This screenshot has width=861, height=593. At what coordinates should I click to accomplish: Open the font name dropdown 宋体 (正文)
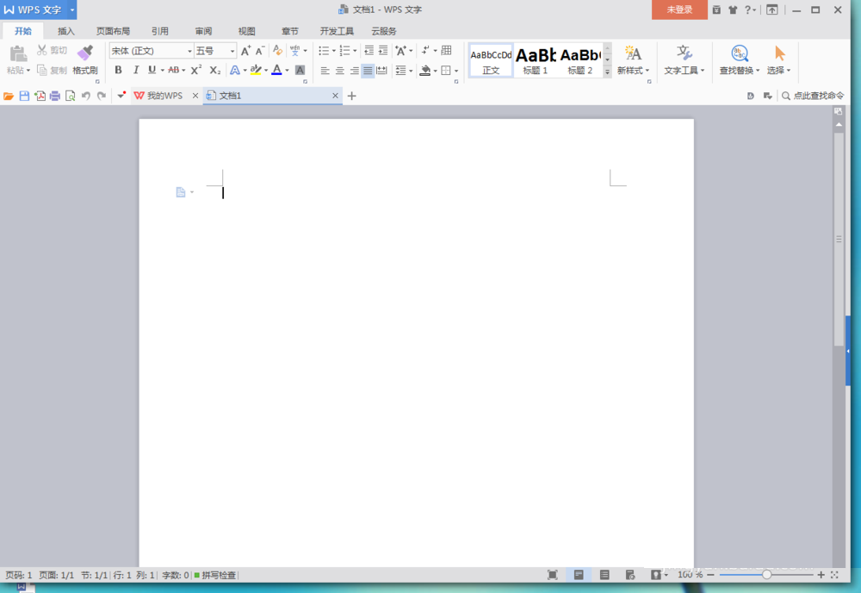pos(190,51)
